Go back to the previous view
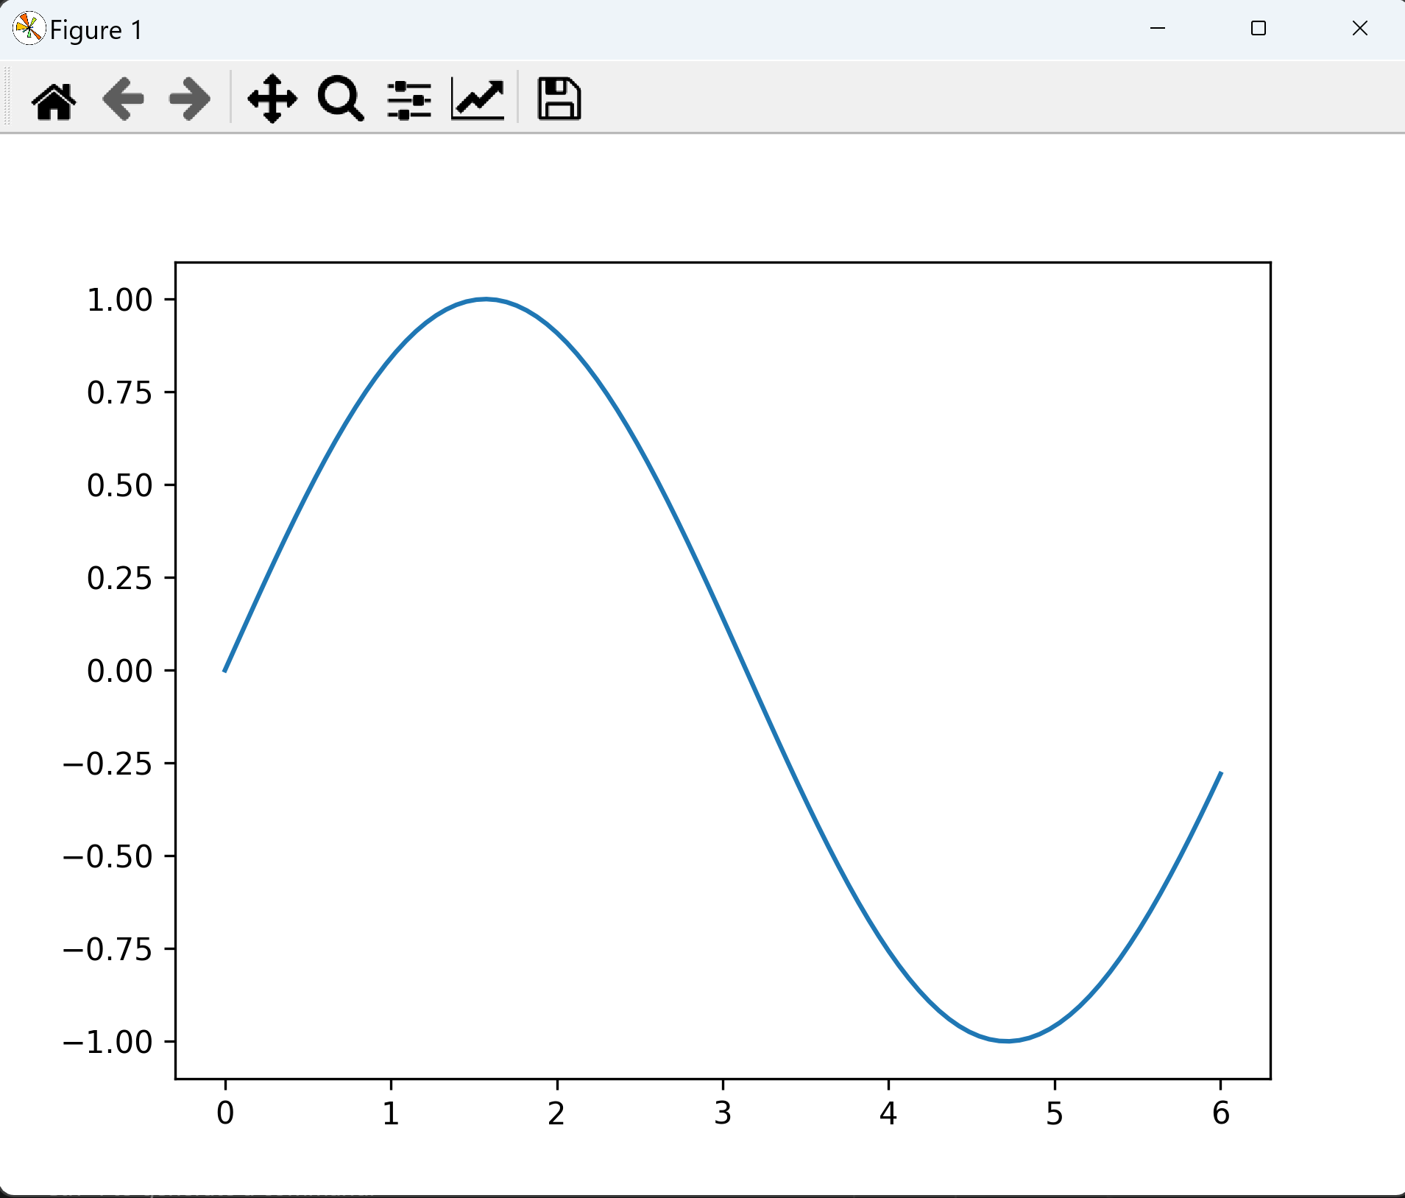This screenshot has width=1405, height=1198. coord(122,99)
